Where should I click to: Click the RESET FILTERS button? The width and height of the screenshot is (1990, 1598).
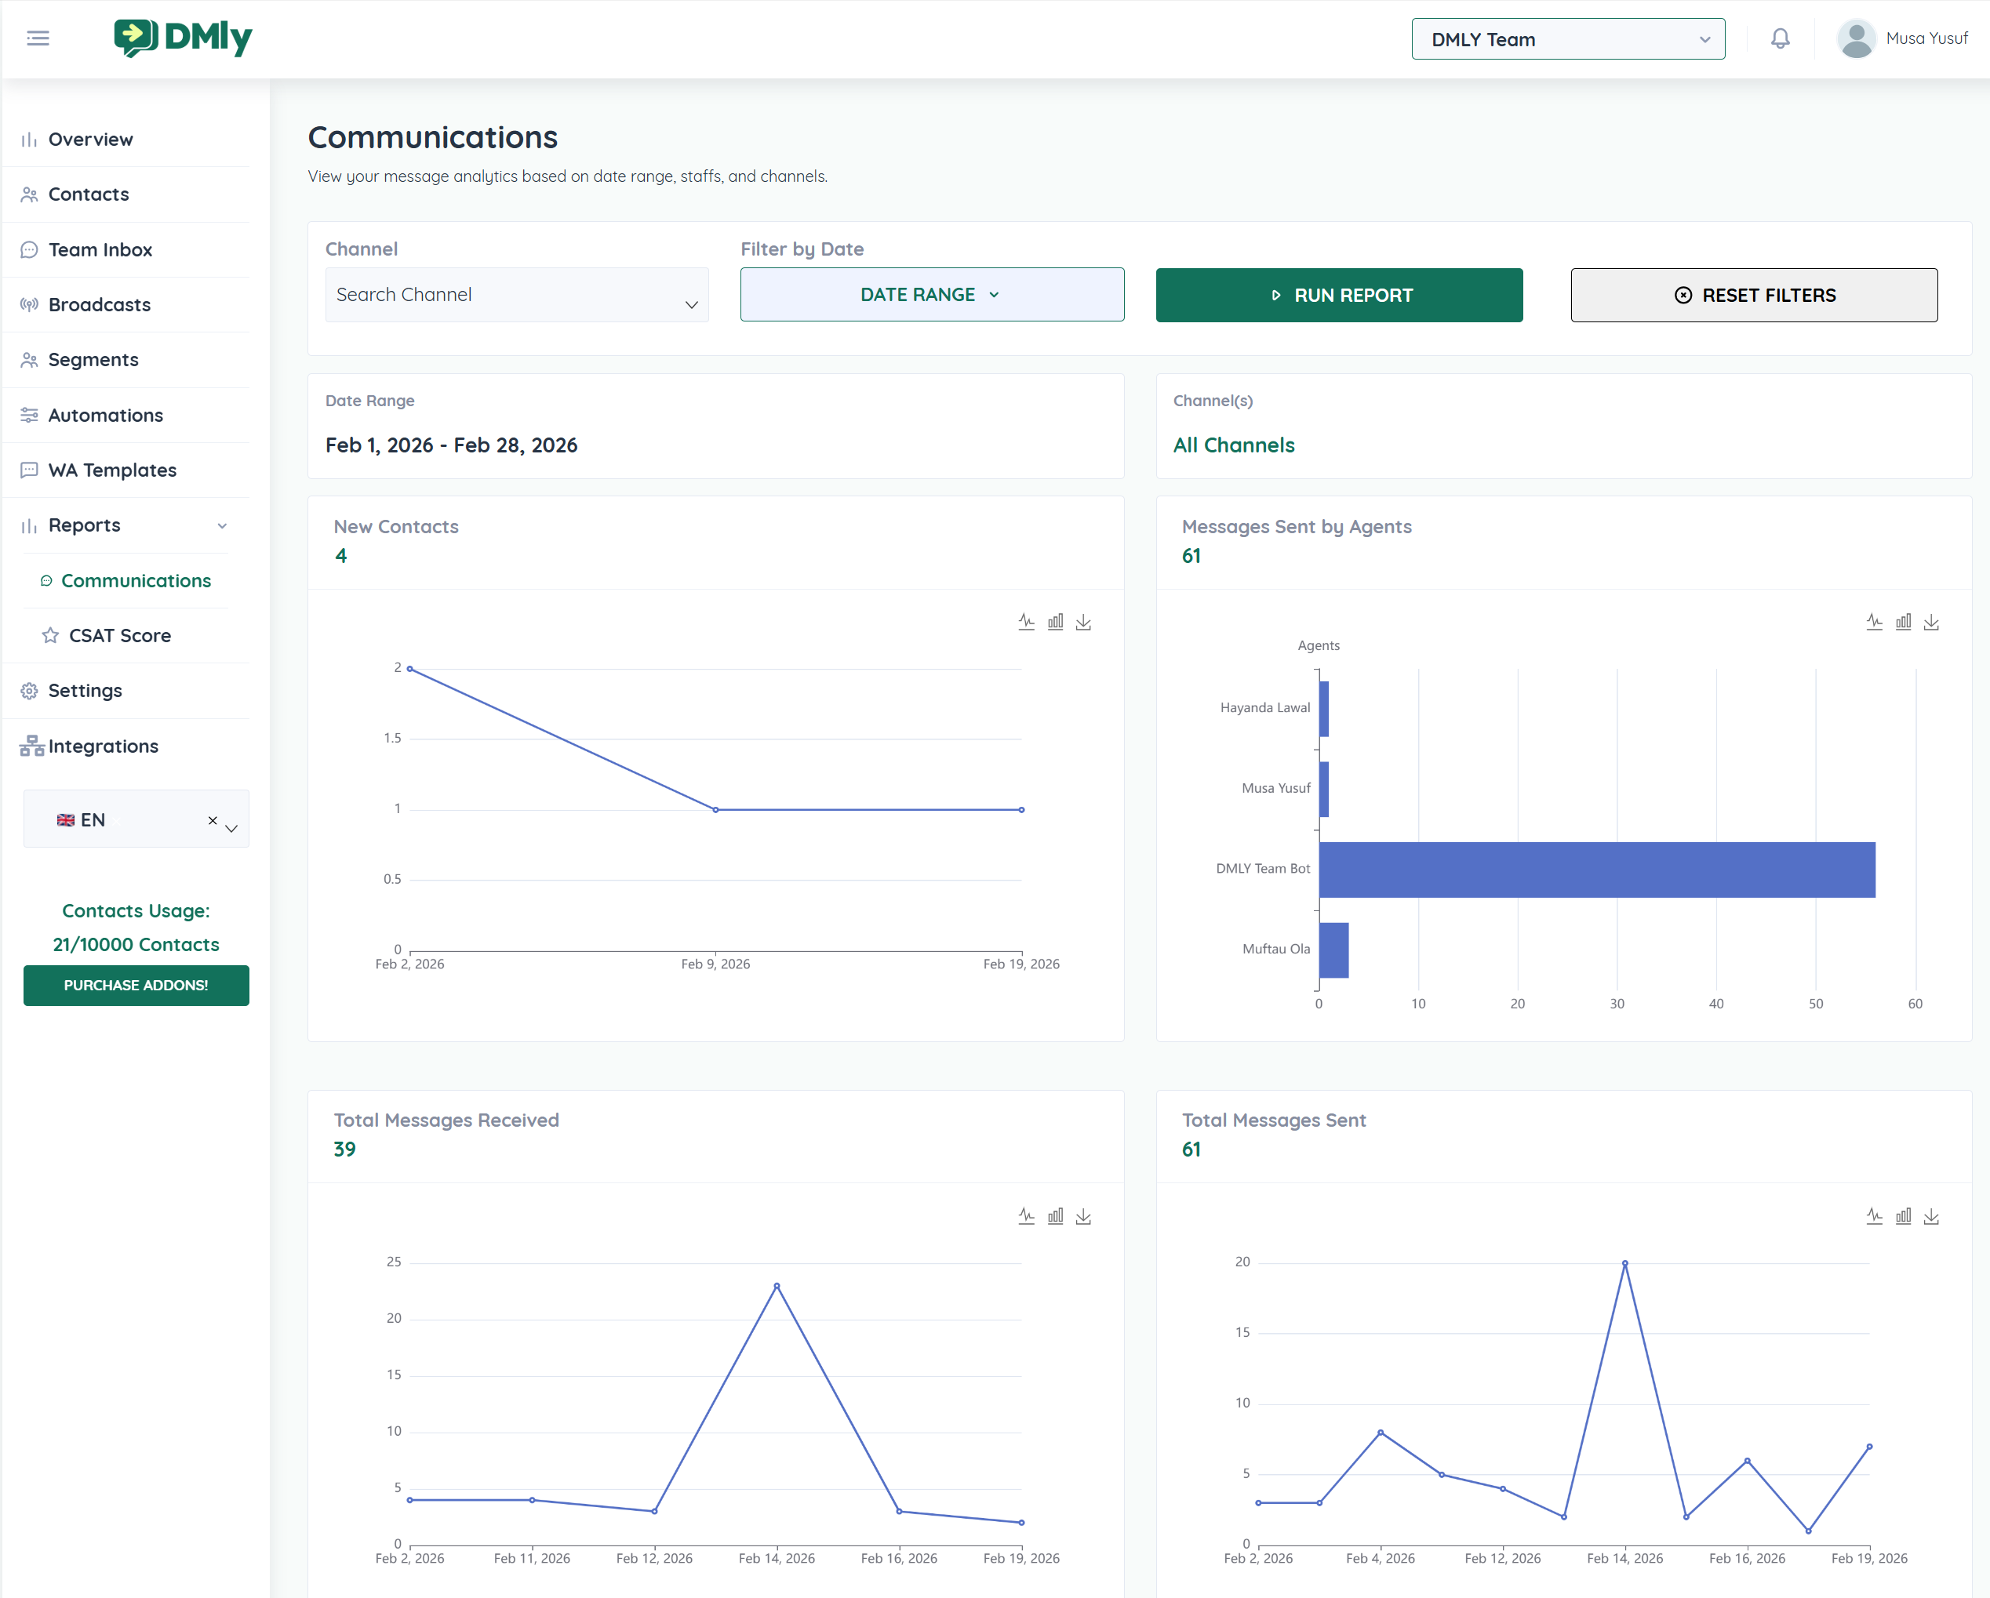tap(1753, 296)
